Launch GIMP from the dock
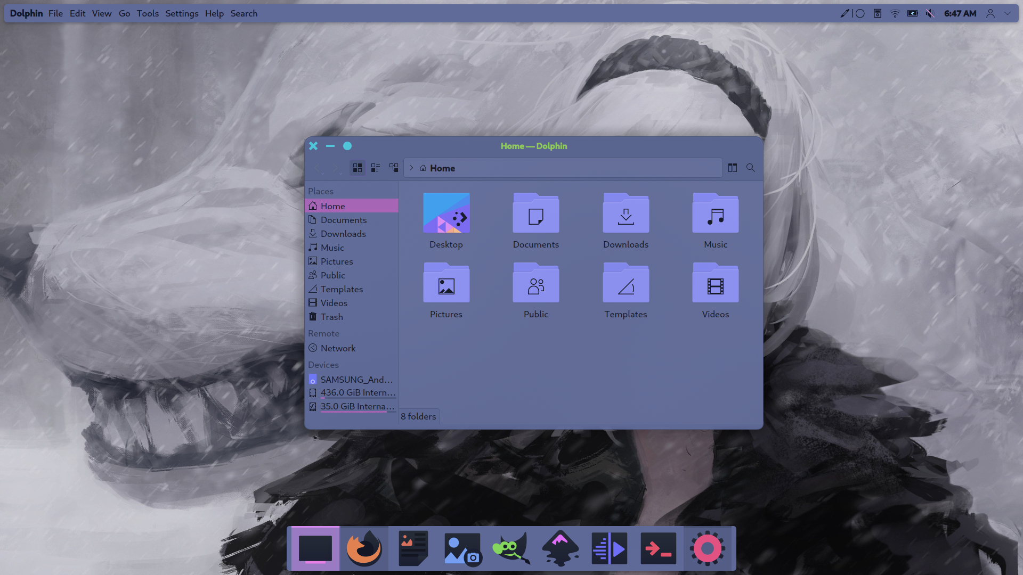The height and width of the screenshot is (575, 1023). (x=511, y=548)
